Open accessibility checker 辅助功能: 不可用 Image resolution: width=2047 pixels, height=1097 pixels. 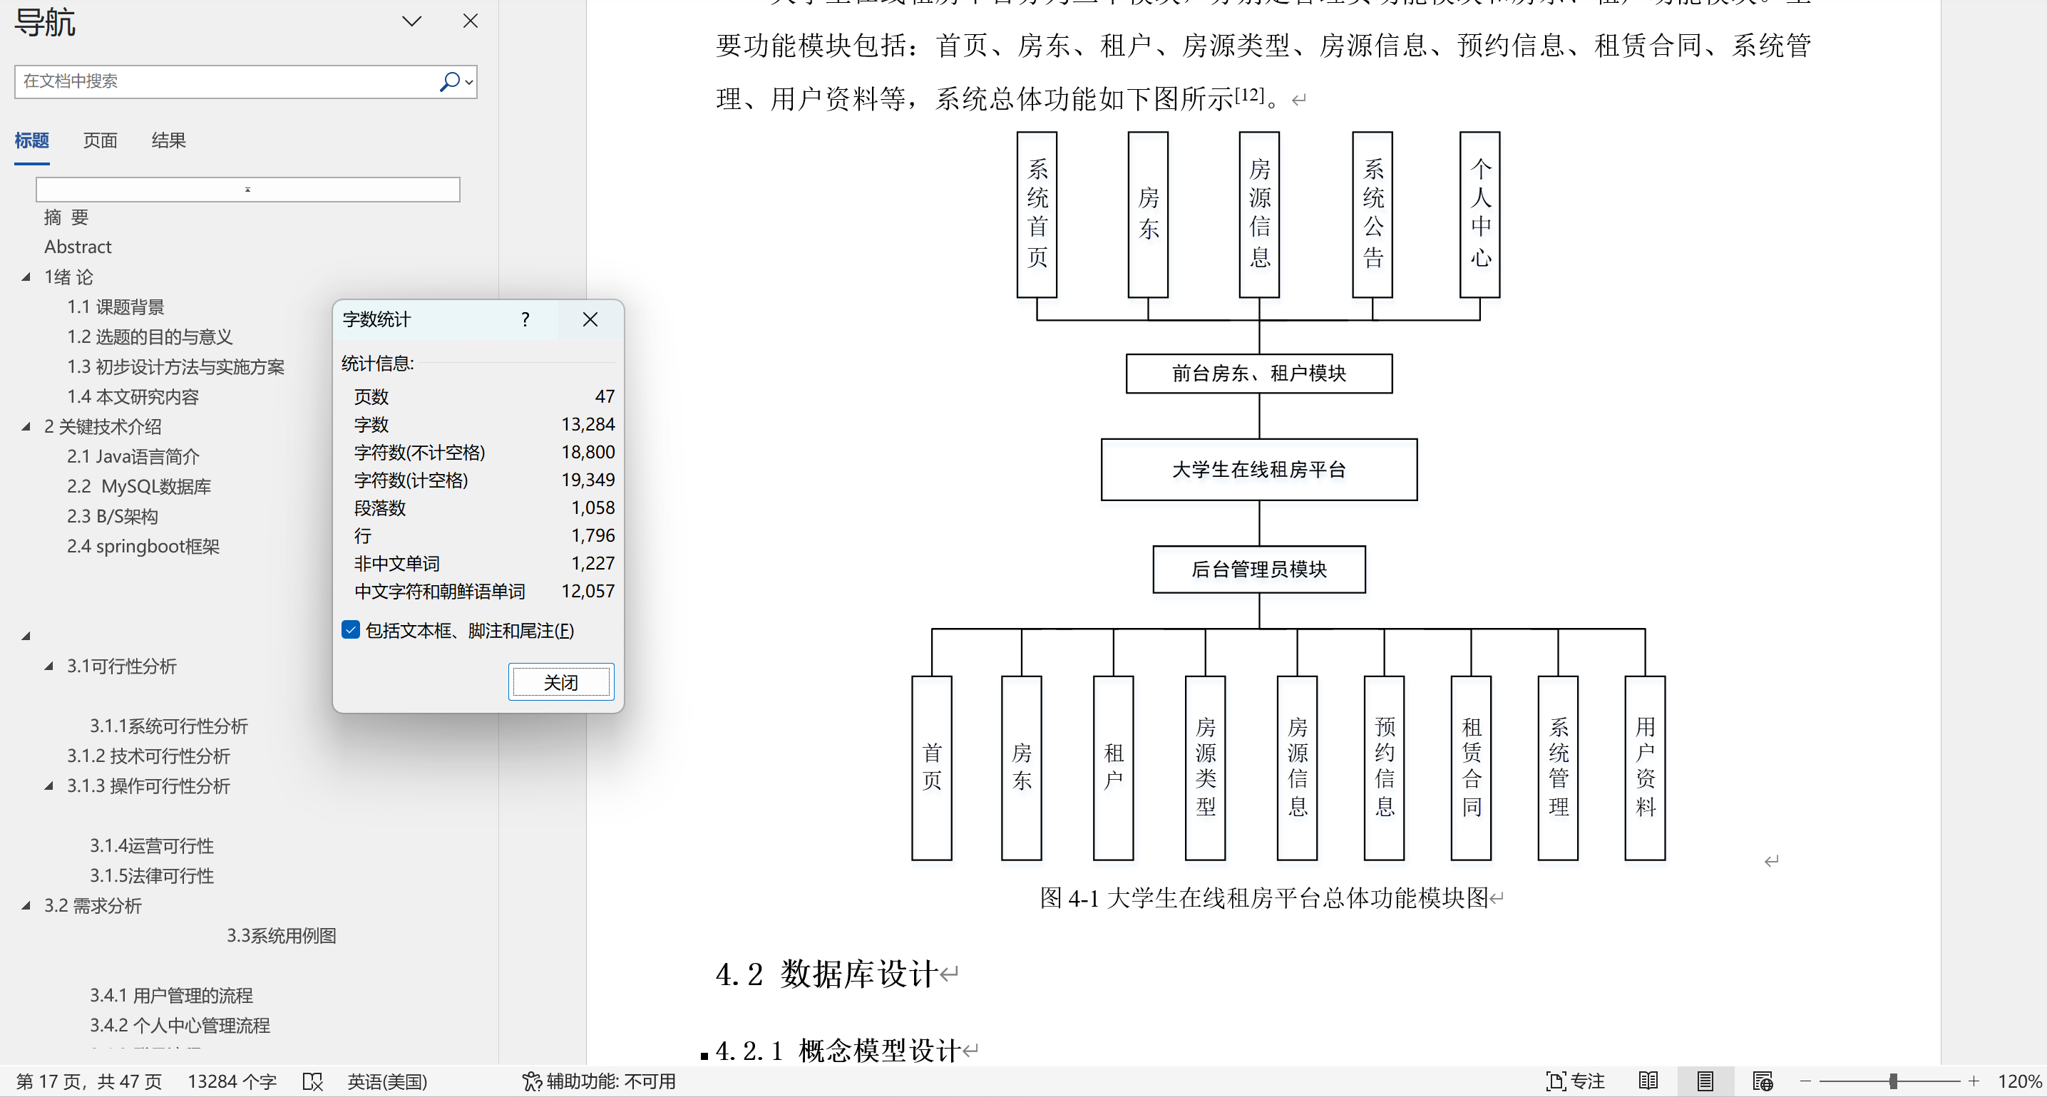(599, 1082)
